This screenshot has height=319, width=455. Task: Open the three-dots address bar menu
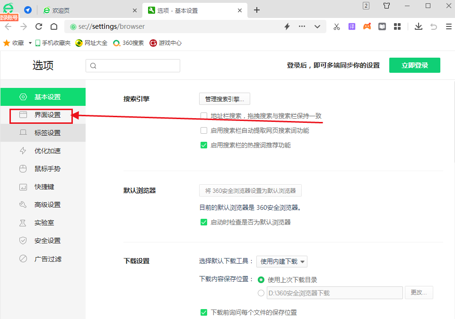coord(302,26)
